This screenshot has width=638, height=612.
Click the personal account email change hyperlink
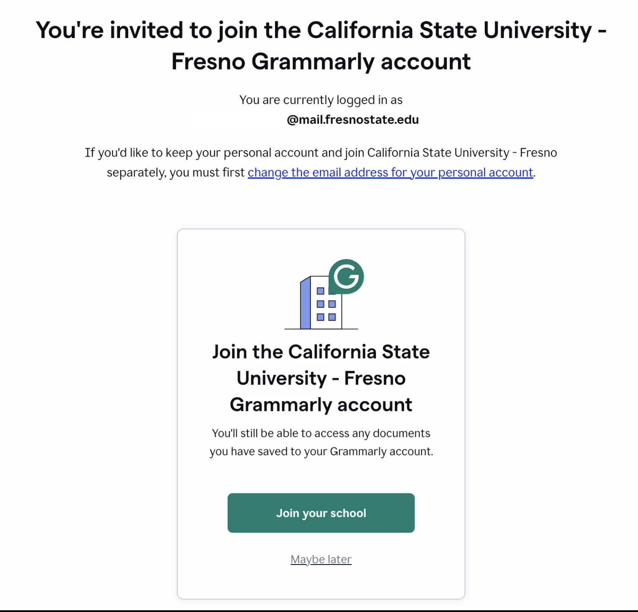tap(390, 172)
